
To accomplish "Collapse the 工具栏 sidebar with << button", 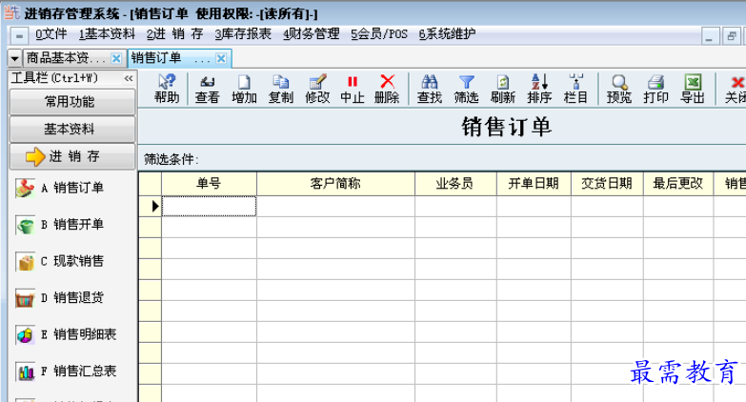I will [129, 78].
